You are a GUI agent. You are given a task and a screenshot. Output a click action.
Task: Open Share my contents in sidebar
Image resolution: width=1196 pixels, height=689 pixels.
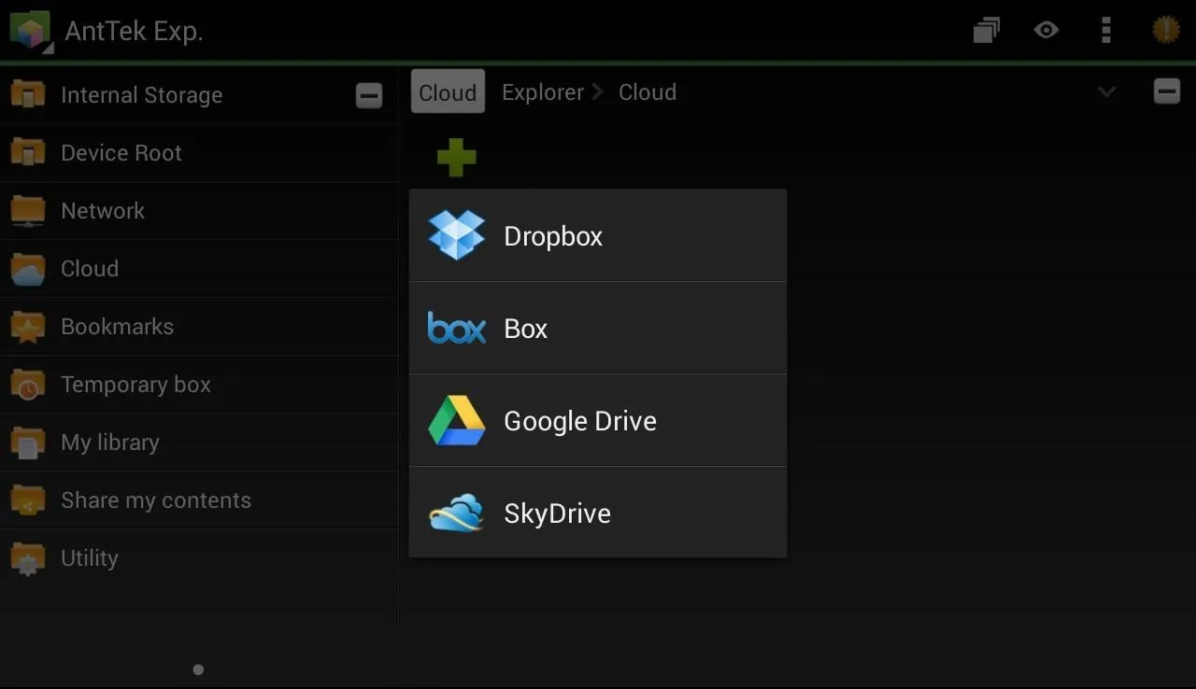199,500
